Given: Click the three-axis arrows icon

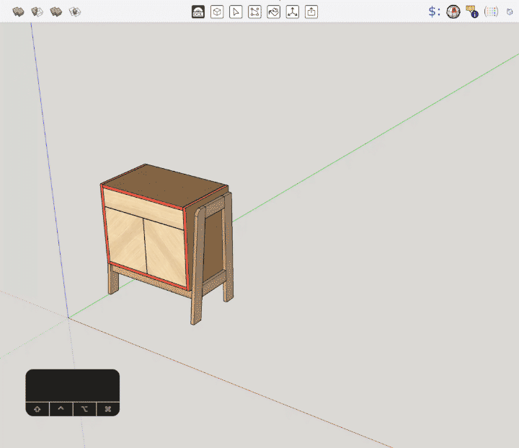Looking at the screenshot, I should [292, 12].
